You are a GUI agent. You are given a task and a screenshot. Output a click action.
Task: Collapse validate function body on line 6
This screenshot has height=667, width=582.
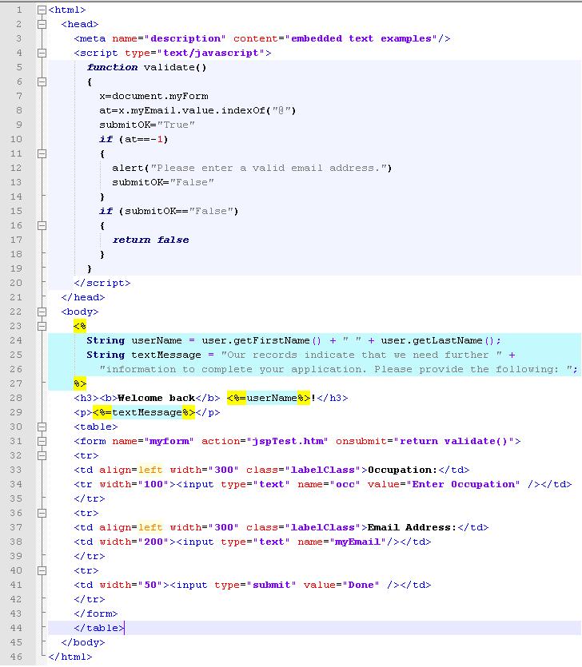pos(42,81)
